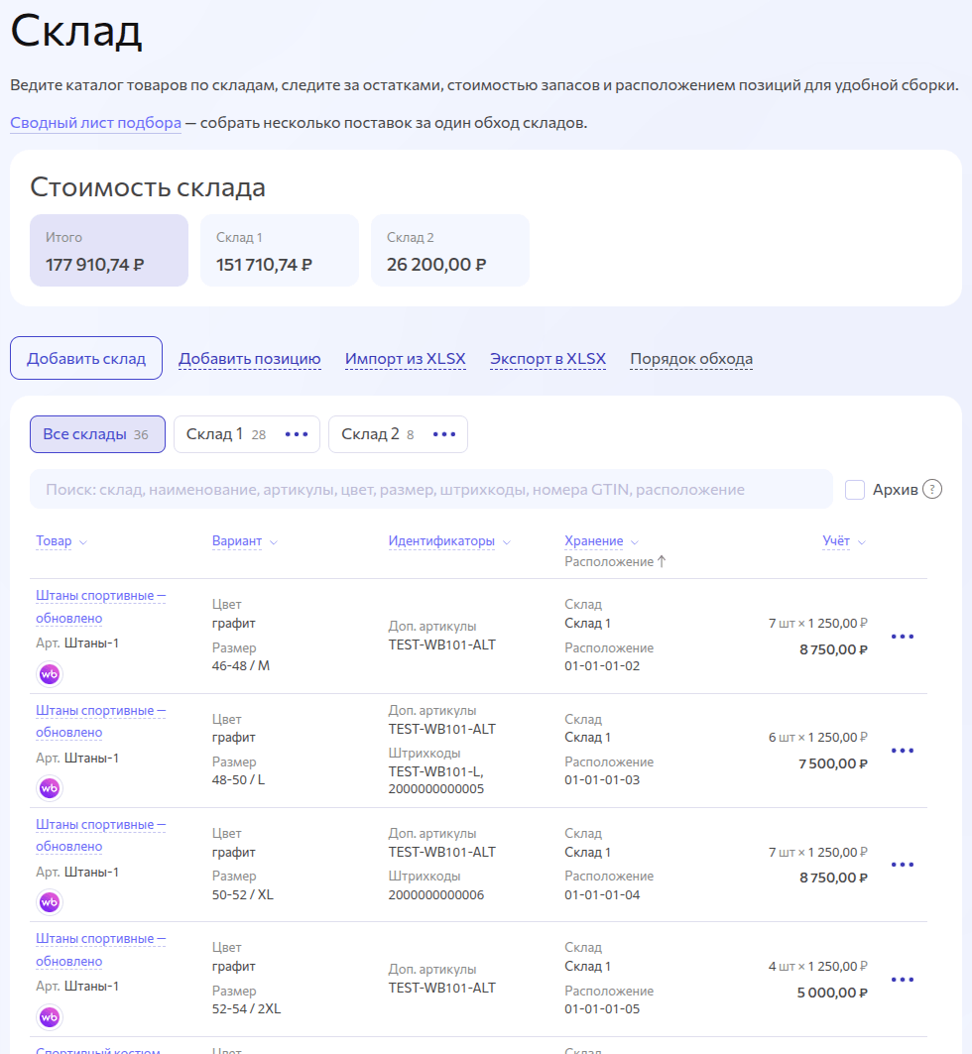The image size is (972, 1054).
Task: Open Порядок обхода link
Action: [x=691, y=359]
